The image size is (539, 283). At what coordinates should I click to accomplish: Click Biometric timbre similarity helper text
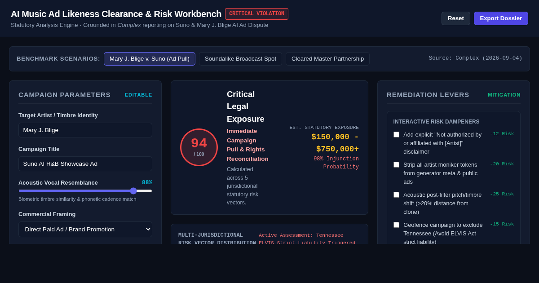77,199
